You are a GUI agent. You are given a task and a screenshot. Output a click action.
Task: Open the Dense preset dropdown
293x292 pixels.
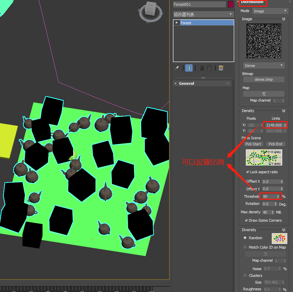[x=264, y=65]
